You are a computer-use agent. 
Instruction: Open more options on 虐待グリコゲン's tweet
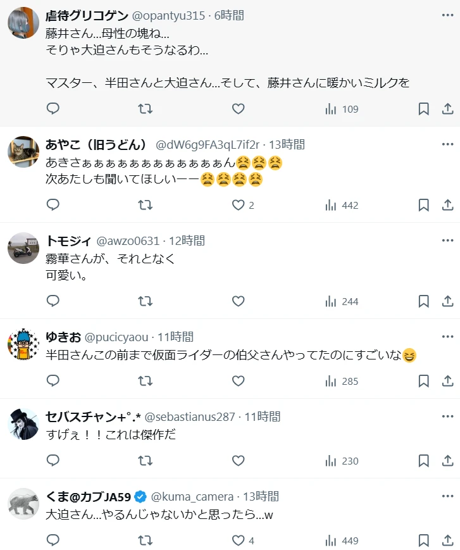pos(447,15)
